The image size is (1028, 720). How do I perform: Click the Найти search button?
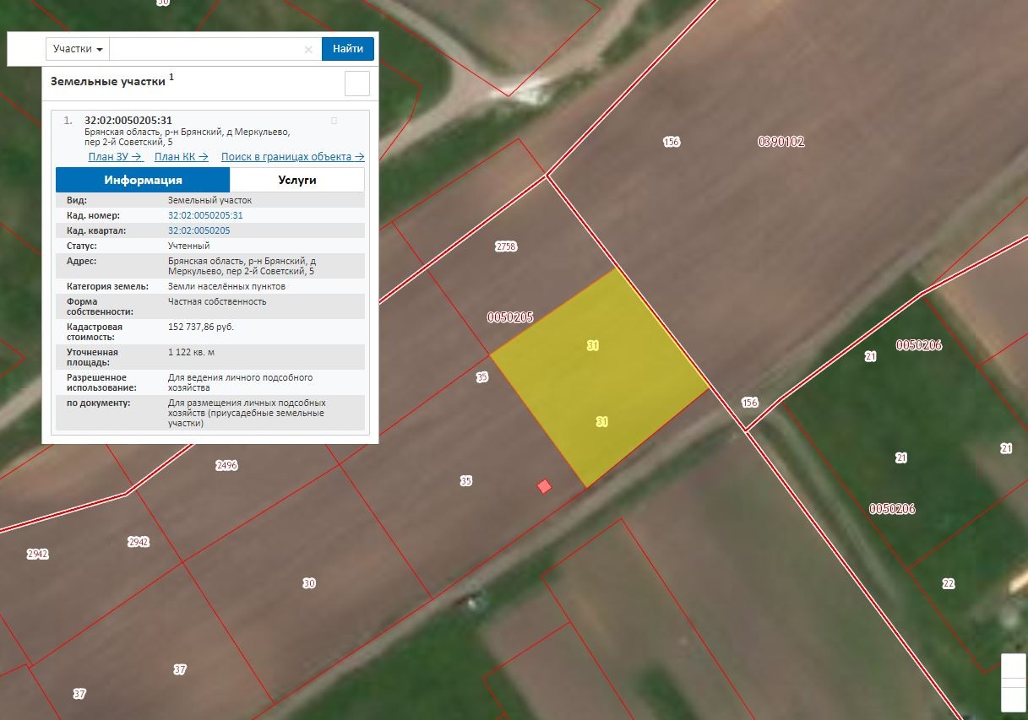click(348, 49)
